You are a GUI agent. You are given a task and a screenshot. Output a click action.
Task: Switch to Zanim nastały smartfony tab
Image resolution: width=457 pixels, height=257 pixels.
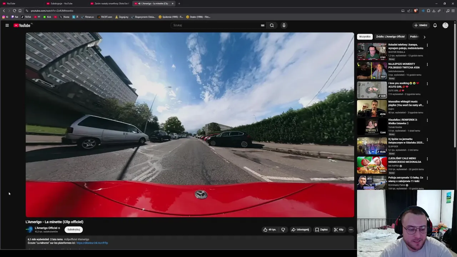coord(110,4)
